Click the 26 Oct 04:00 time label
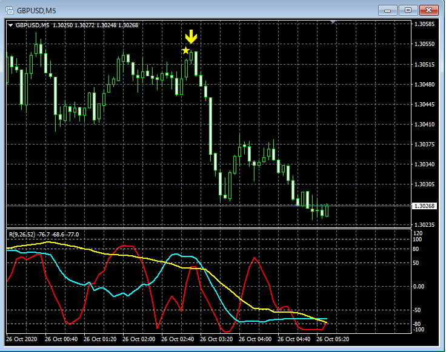This screenshot has width=446, height=352. [255, 339]
